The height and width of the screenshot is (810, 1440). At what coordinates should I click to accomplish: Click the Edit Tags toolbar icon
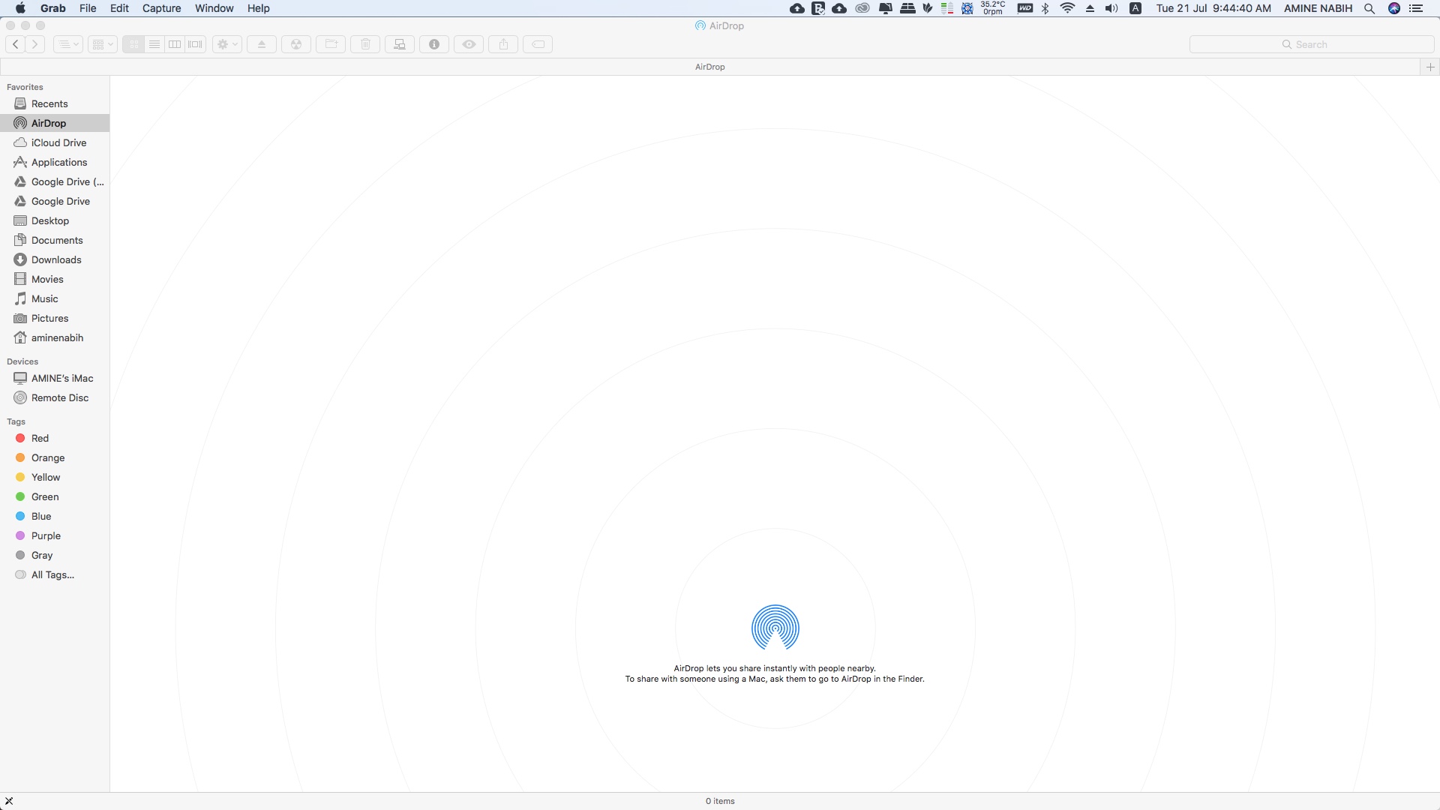click(538, 44)
